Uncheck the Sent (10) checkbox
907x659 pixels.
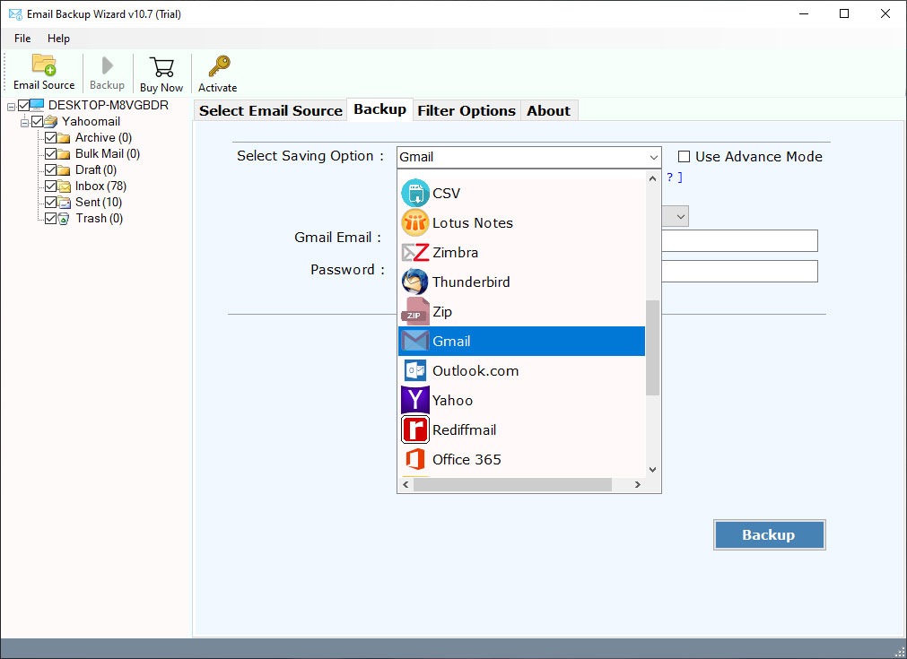coord(51,203)
